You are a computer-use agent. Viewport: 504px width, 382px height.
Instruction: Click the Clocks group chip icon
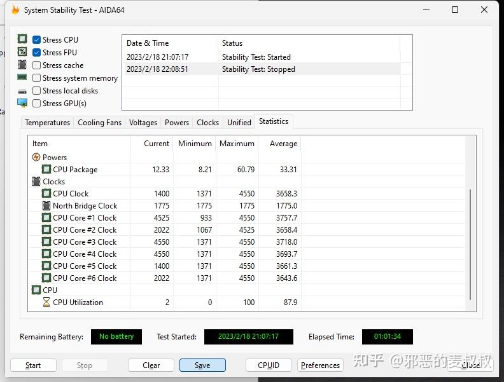tap(36, 181)
